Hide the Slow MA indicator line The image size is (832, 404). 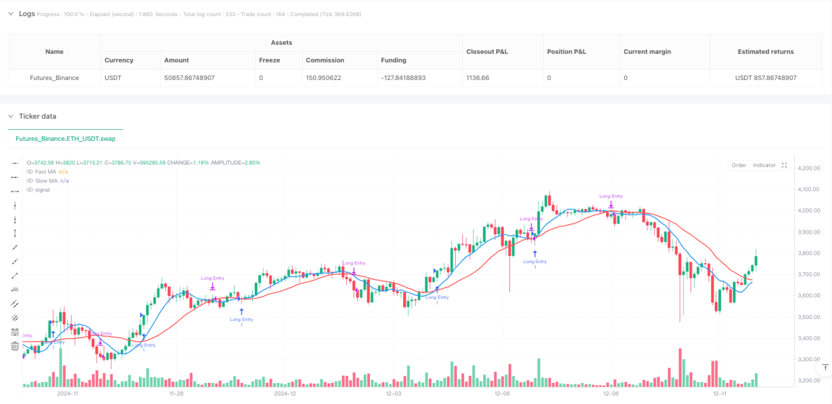point(29,181)
